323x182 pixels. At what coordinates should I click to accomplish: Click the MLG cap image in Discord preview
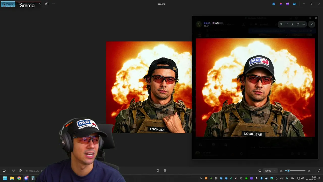pos(255,87)
